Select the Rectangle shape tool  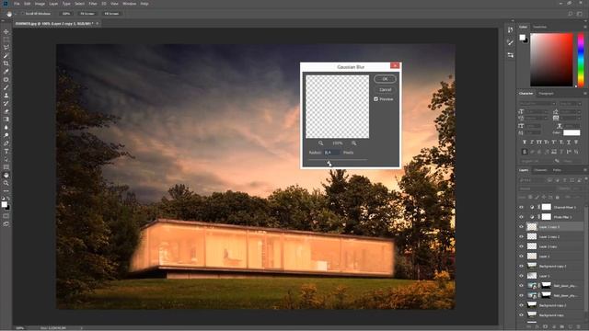point(6,167)
